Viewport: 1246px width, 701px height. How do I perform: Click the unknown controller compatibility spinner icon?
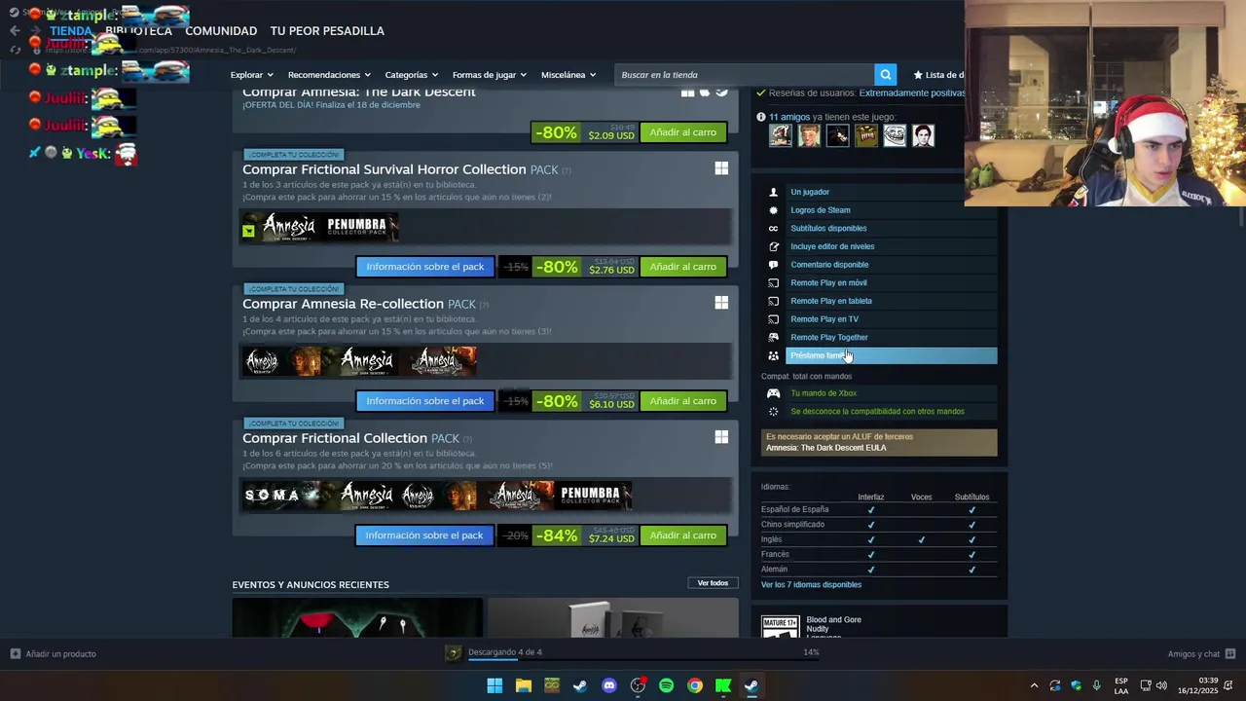[774, 412]
